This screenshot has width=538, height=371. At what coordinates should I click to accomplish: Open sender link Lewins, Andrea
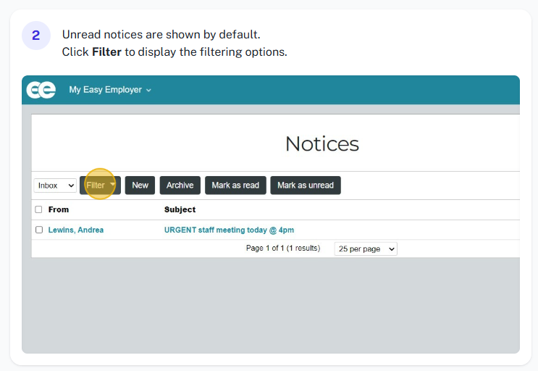click(x=76, y=230)
